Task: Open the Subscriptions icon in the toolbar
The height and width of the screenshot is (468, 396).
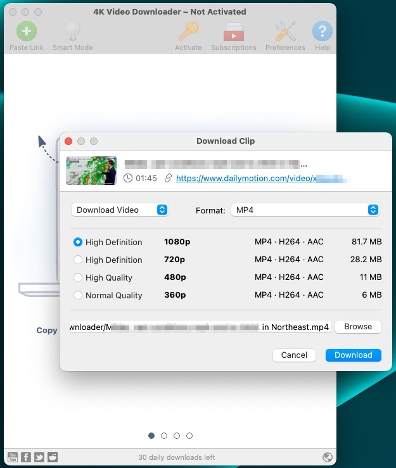Action: (x=234, y=32)
